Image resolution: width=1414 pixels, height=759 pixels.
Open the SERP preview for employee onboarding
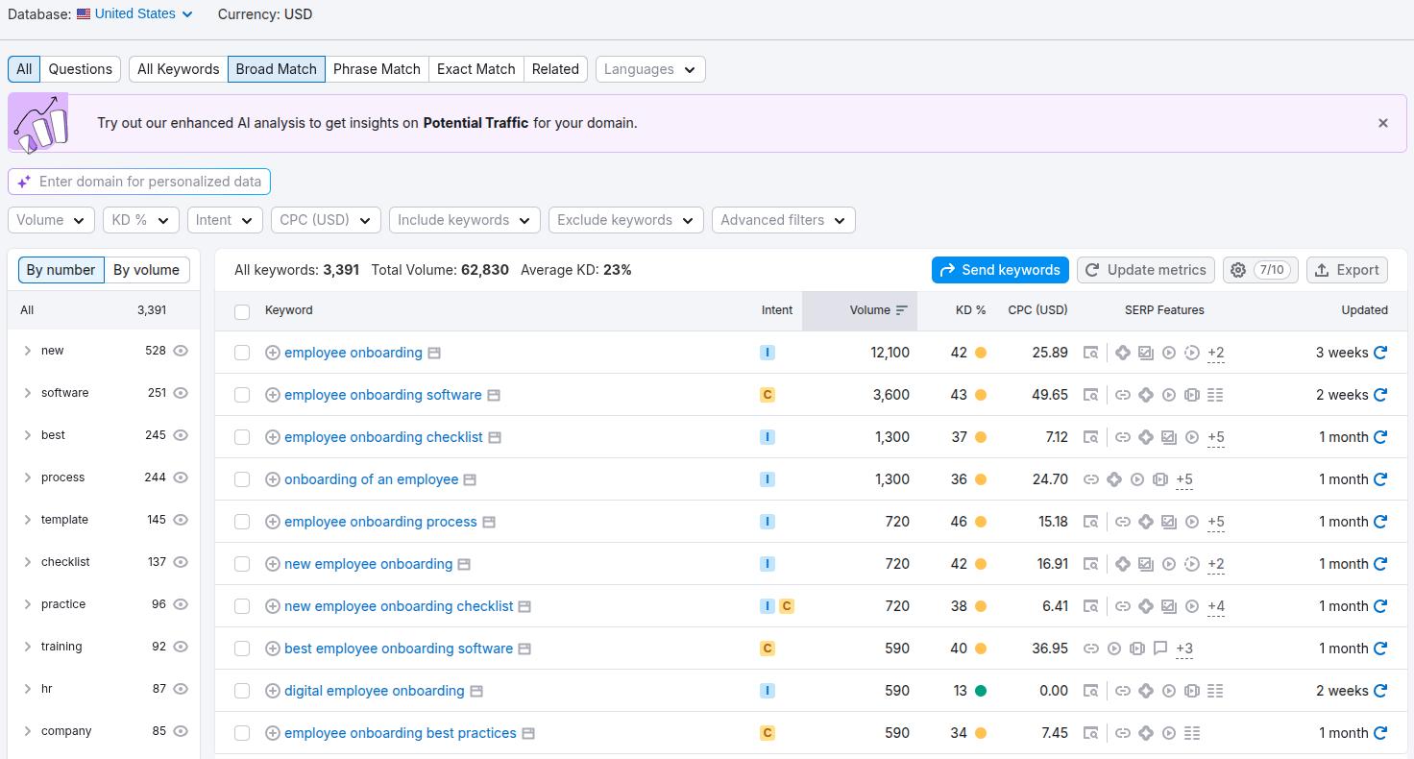[434, 353]
